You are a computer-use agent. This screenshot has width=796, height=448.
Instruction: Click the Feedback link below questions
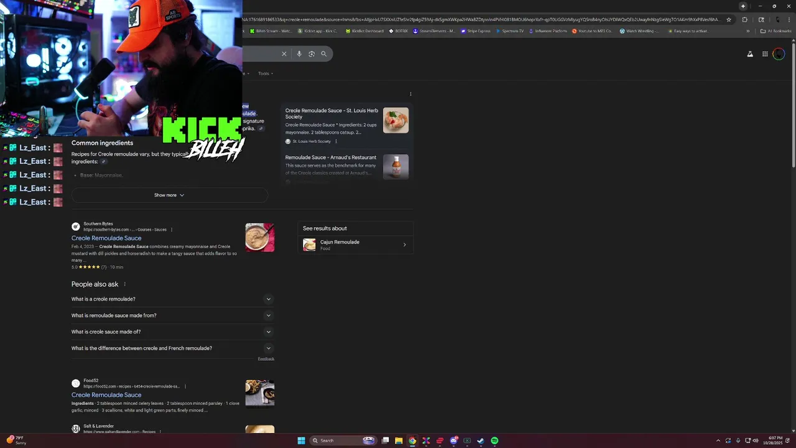pos(266,359)
